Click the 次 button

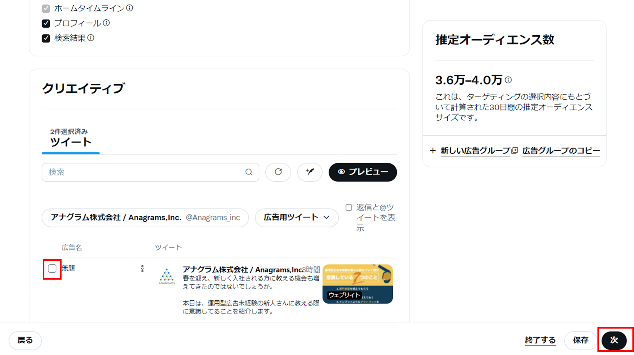coord(614,340)
